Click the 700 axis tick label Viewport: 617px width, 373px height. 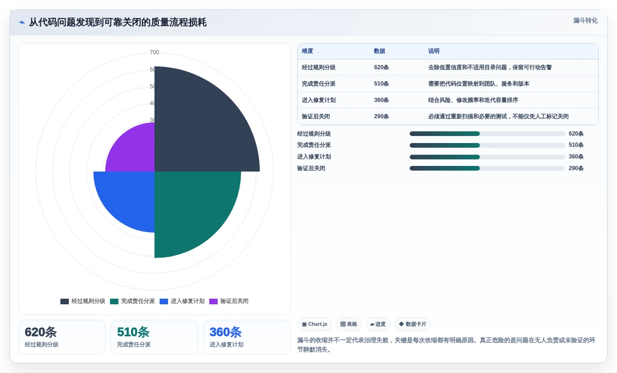tap(154, 52)
